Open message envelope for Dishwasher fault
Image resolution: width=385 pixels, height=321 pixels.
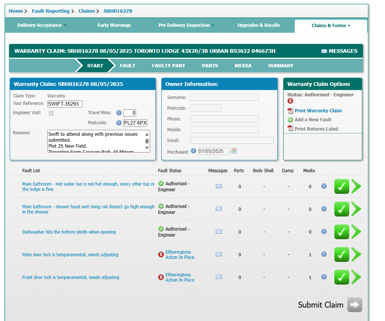[219, 231]
